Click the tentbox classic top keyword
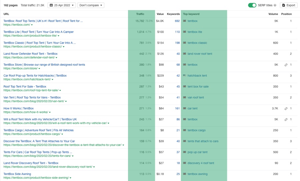The width and height of the screenshot is (300, 181). 197,43
